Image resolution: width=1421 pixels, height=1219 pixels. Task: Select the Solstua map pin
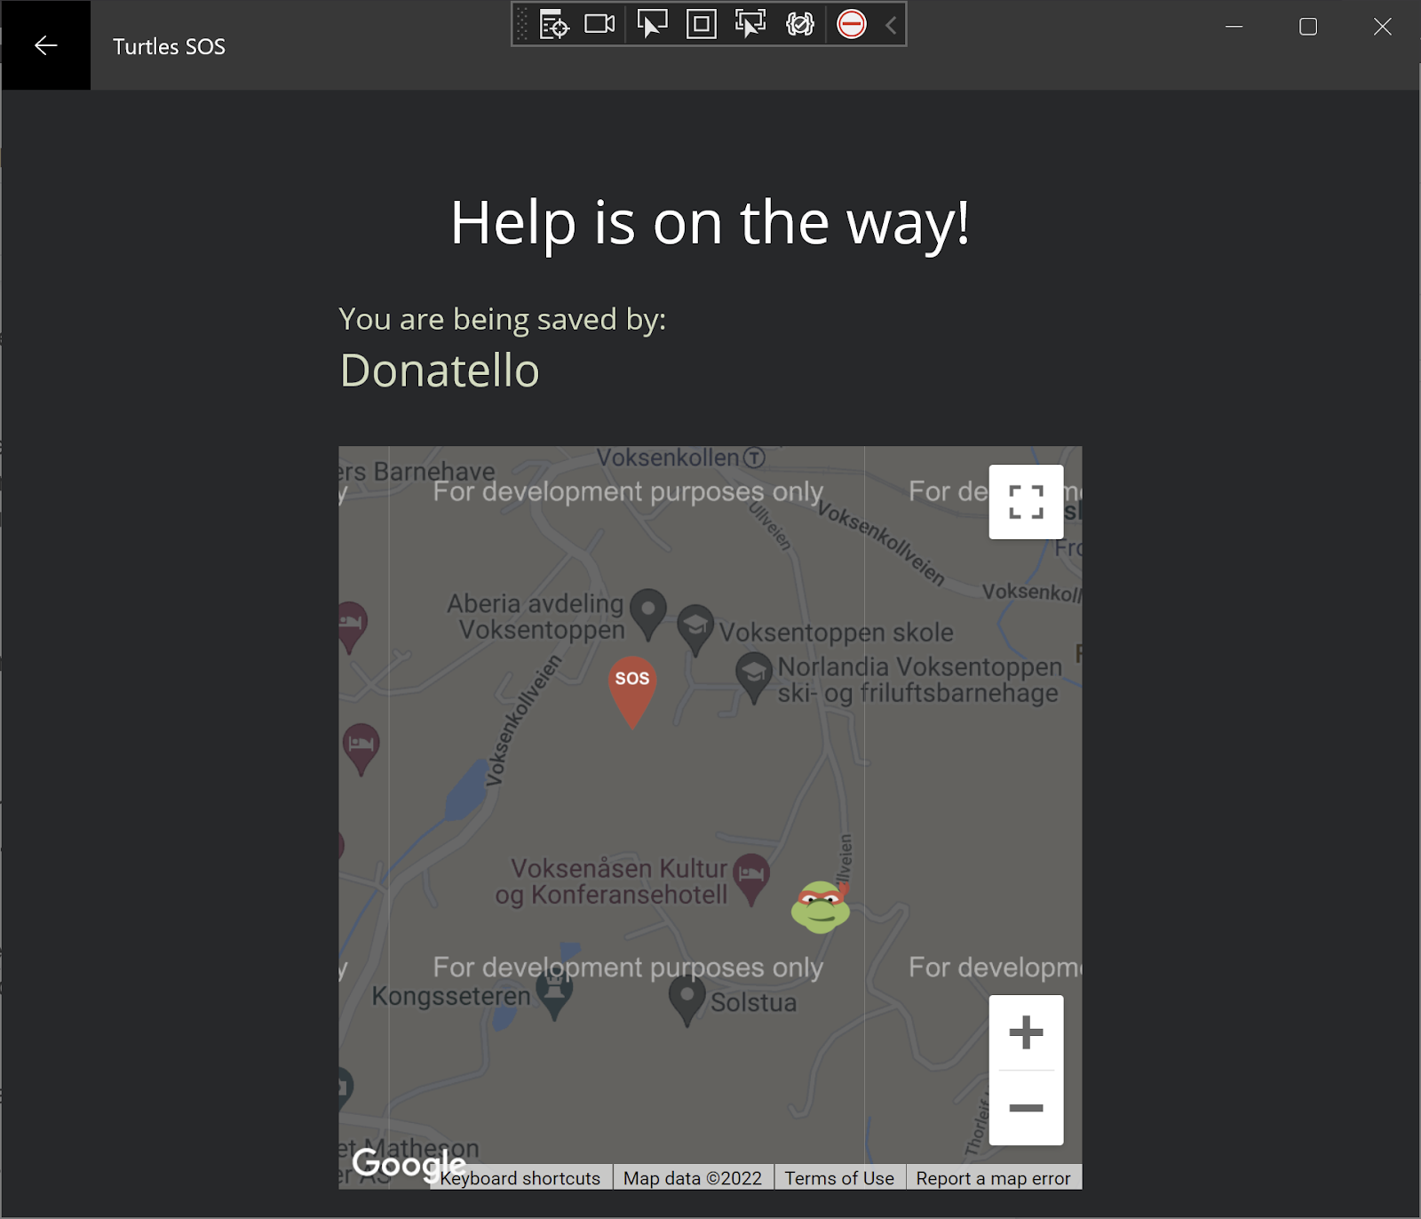click(687, 1000)
